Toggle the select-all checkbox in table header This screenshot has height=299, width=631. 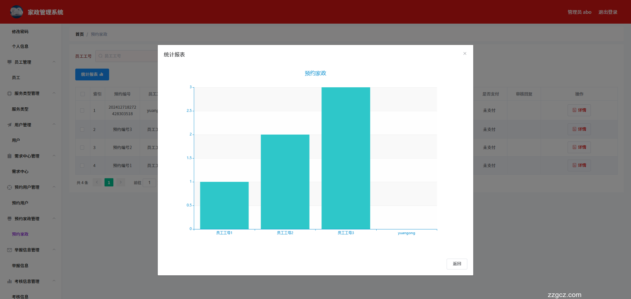82,94
